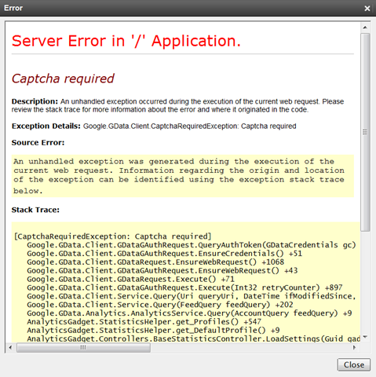
Task: Click the 'GDataGAuthRequest.QueryAuthToken' stack line
Action: click(192, 245)
